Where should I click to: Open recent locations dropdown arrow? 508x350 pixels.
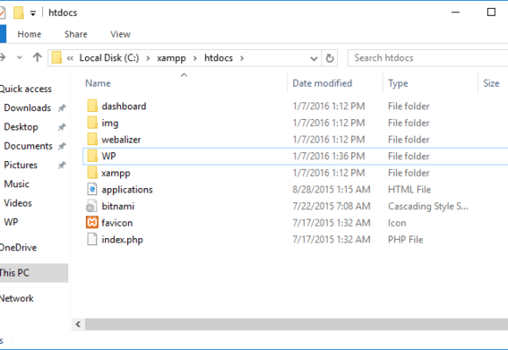click(x=19, y=58)
